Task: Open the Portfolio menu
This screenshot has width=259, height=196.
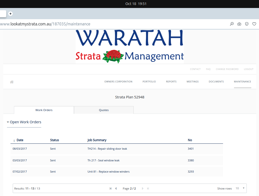Action: point(149,81)
